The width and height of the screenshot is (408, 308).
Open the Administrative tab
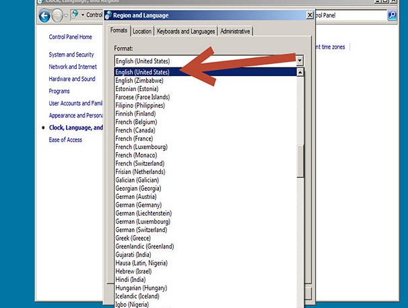coord(235,31)
